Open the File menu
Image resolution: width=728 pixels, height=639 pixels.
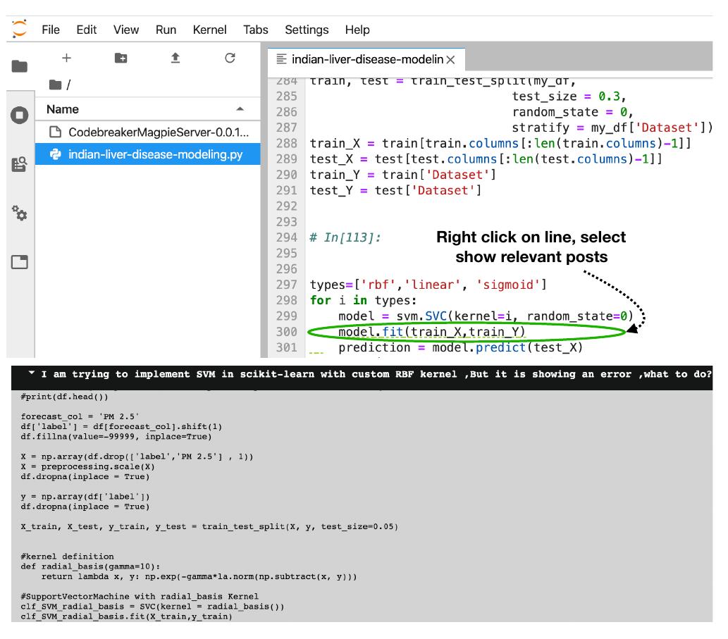coord(51,30)
